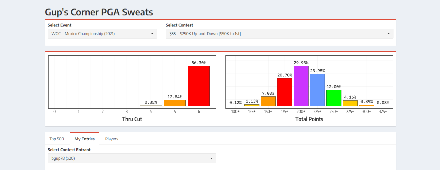Screen dimensions: 440x170
Task: Open the Players tab
Action: click(112, 139)
